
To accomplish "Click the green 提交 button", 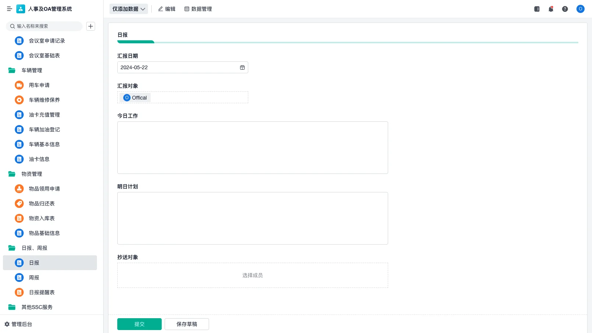I will [139, 324].
